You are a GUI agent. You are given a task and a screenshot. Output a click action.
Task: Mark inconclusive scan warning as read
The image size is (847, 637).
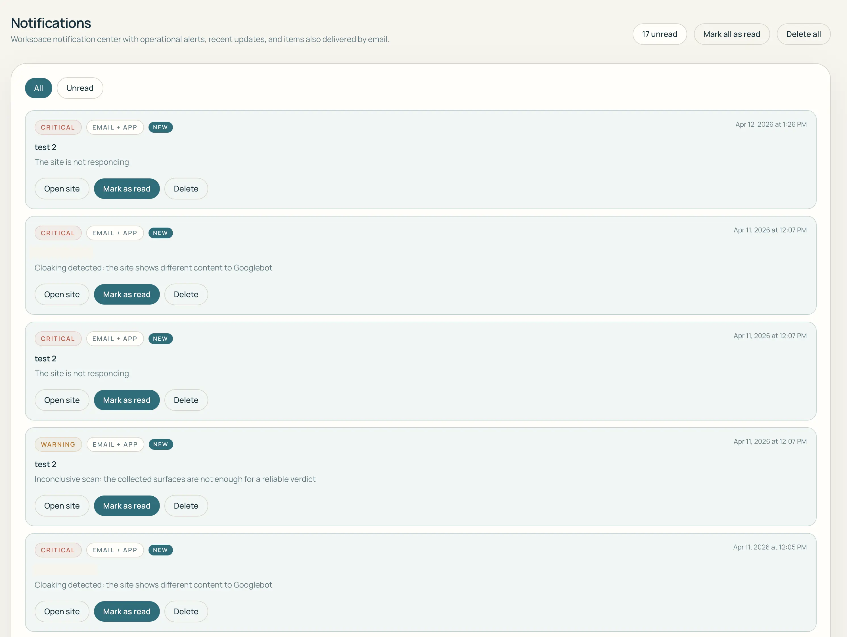click(x=127, y=506)
